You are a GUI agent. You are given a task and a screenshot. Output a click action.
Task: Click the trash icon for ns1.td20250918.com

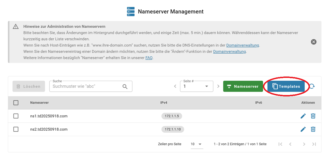click(x=313, y=116)
